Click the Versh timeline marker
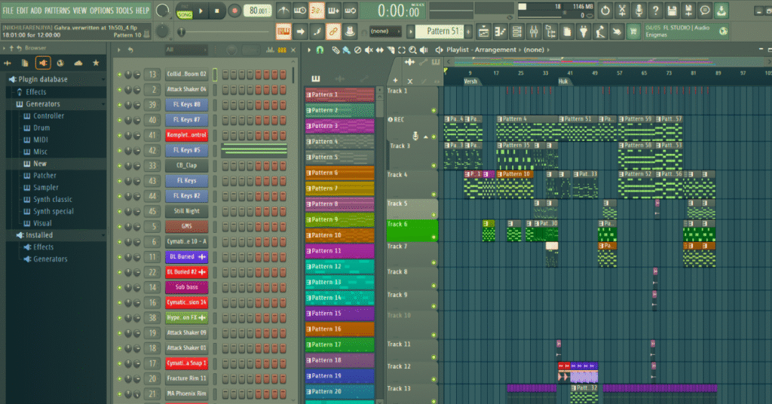Image resolution: width=772 pixels, height=404 pixels. tap(470, 81)
